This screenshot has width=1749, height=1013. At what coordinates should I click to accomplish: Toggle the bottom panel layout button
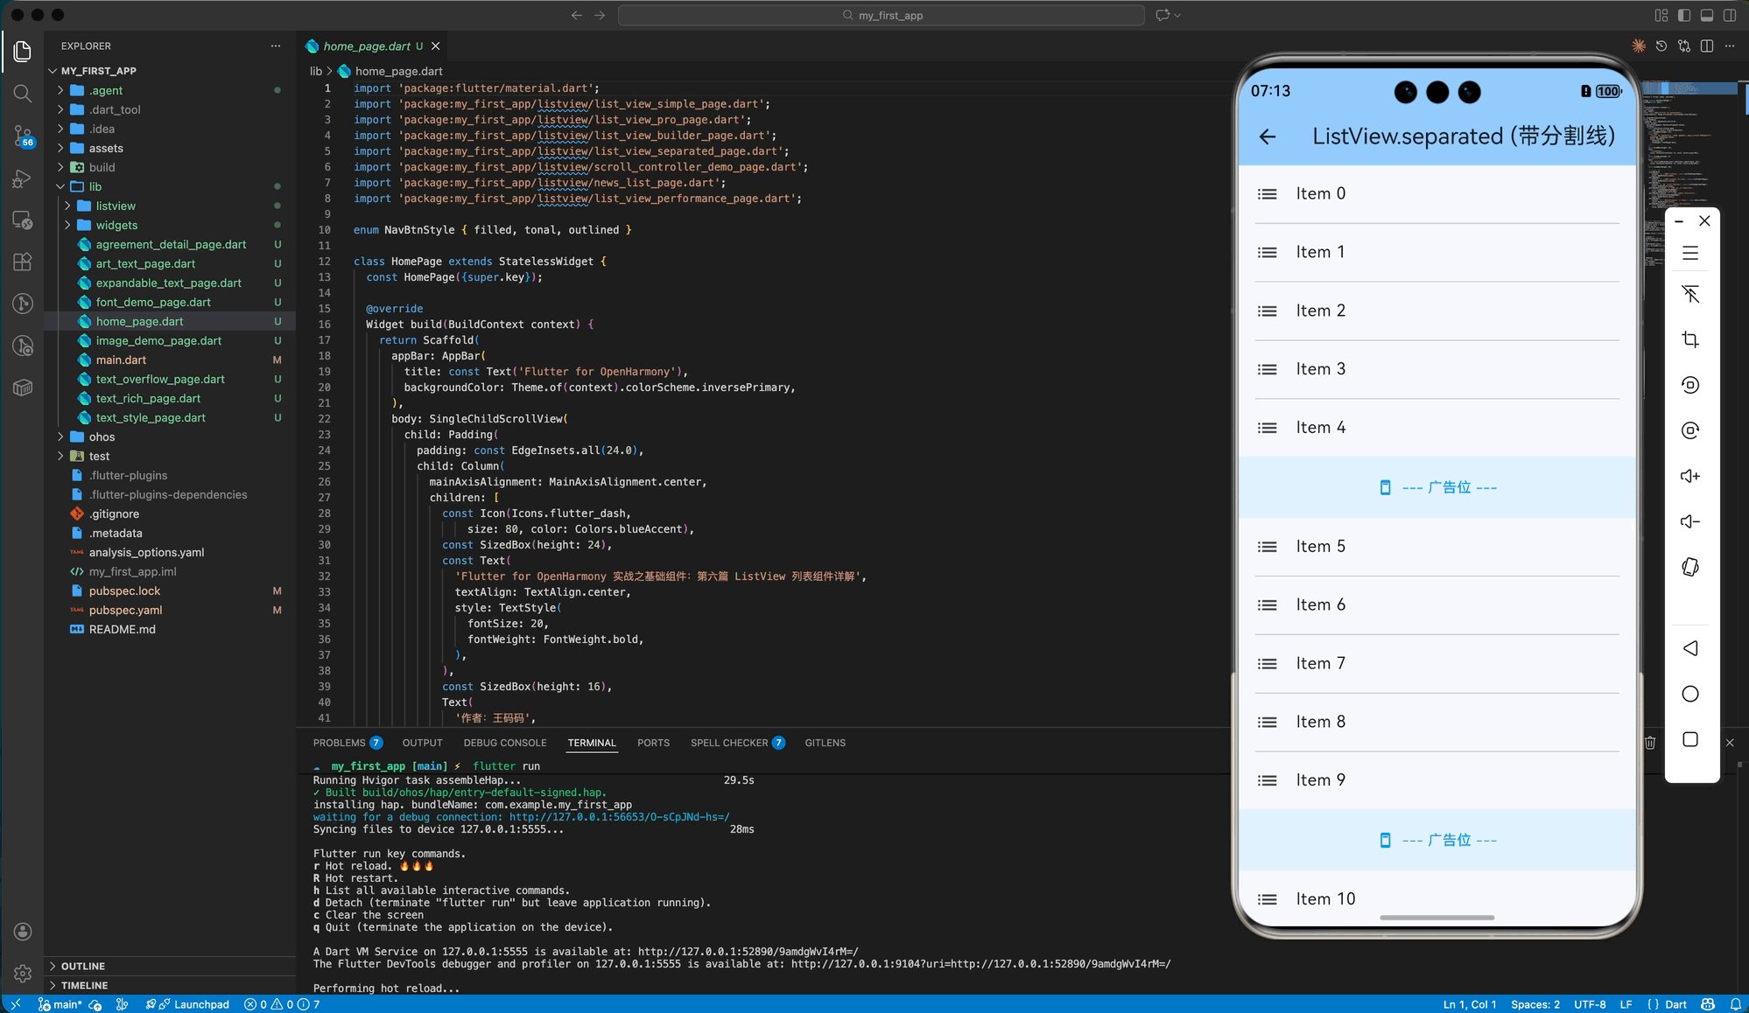pos(1707,15)
